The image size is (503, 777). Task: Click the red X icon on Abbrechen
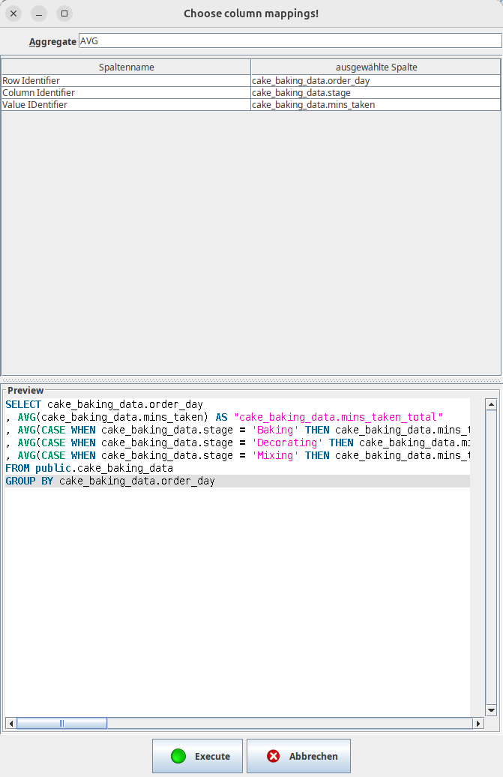[x=274, y=756]
